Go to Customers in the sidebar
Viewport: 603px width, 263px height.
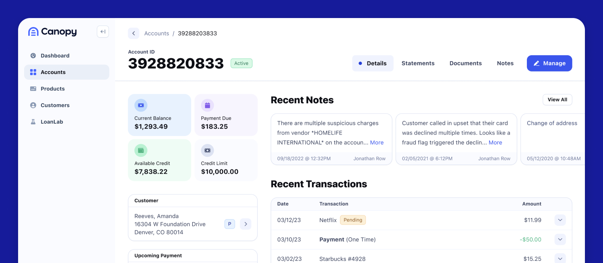click(67, 105)
